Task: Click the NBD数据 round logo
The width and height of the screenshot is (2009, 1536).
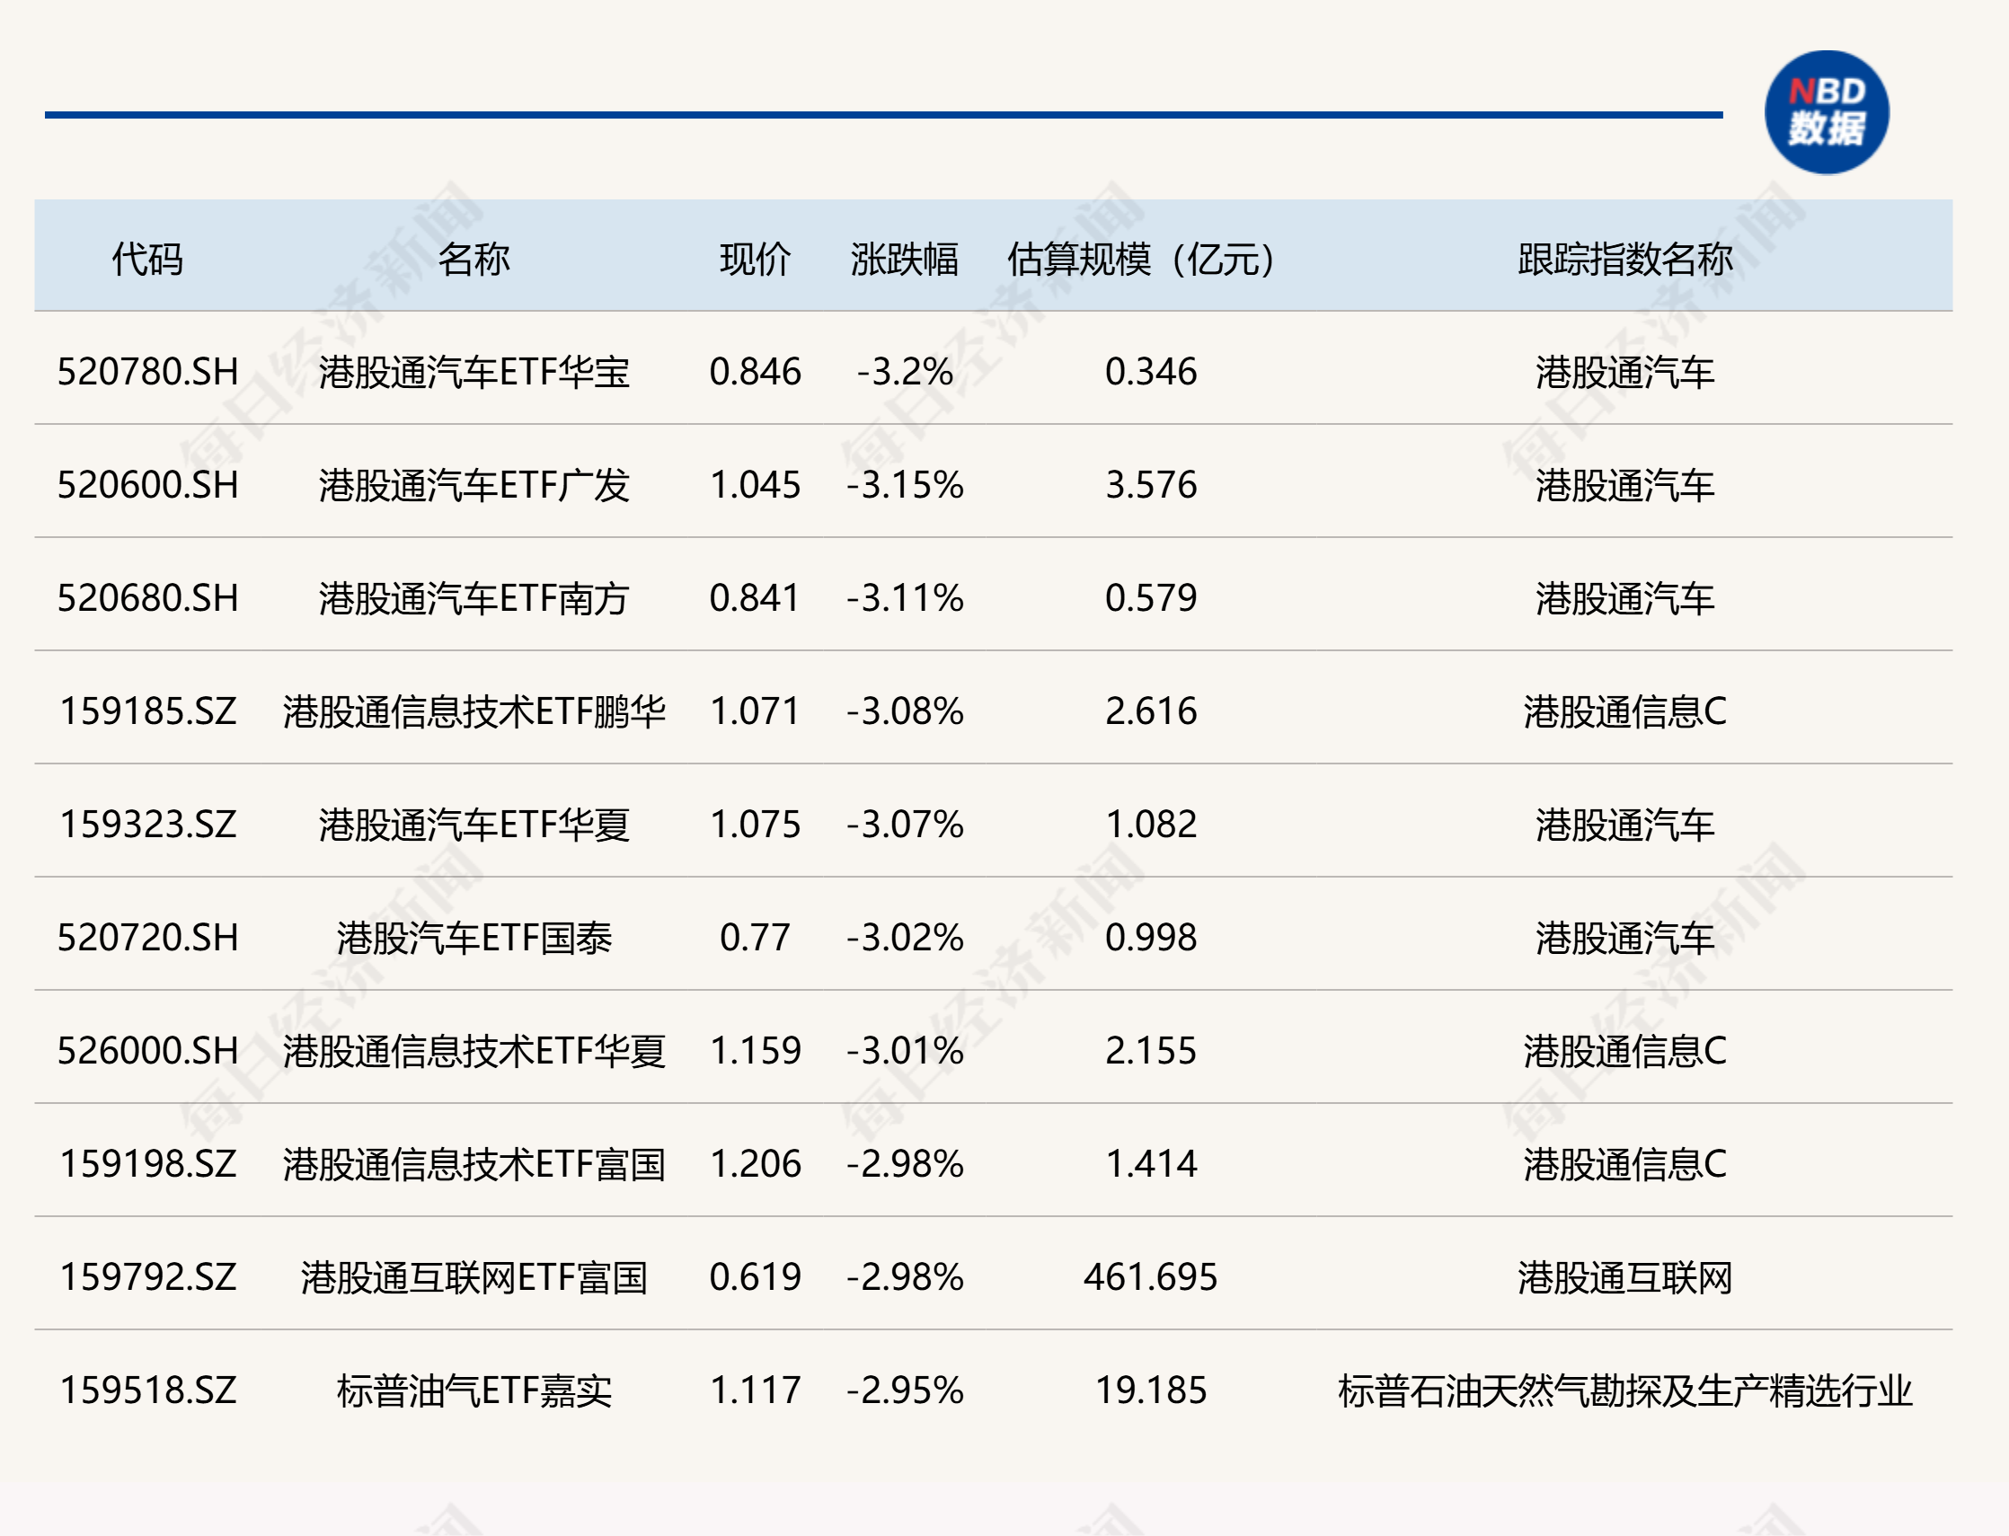Action: pos(1826,112)
